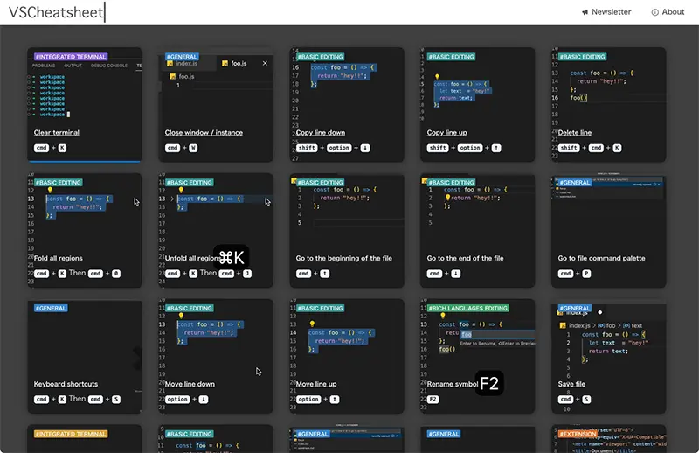Select #GENERAL tag on Keyboard shortcuts card
Screen dimensions: 699x453
tap(51, 309)
